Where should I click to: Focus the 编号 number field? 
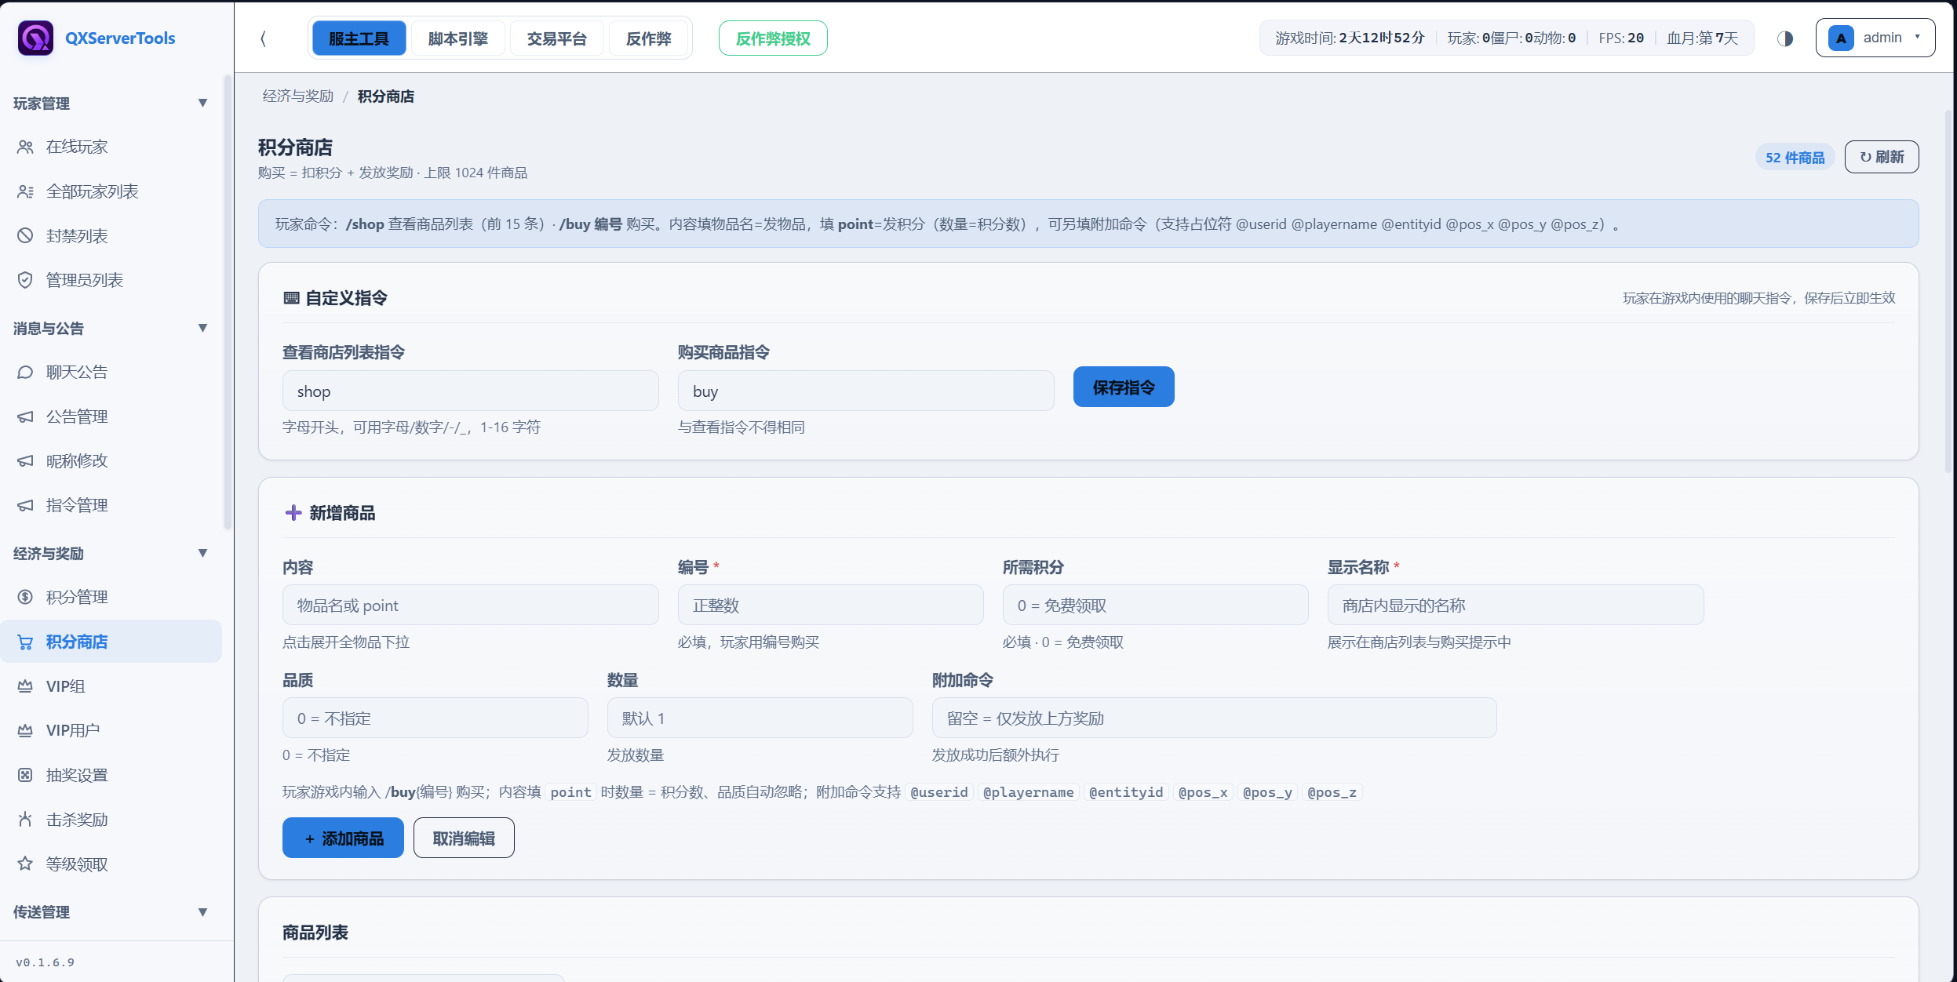point(831,605)
